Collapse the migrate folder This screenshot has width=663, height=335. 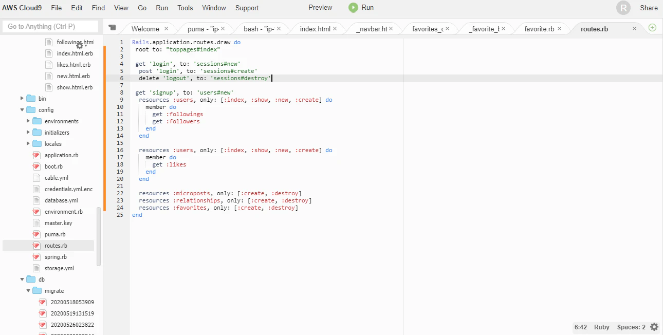[x=28, y=291]
